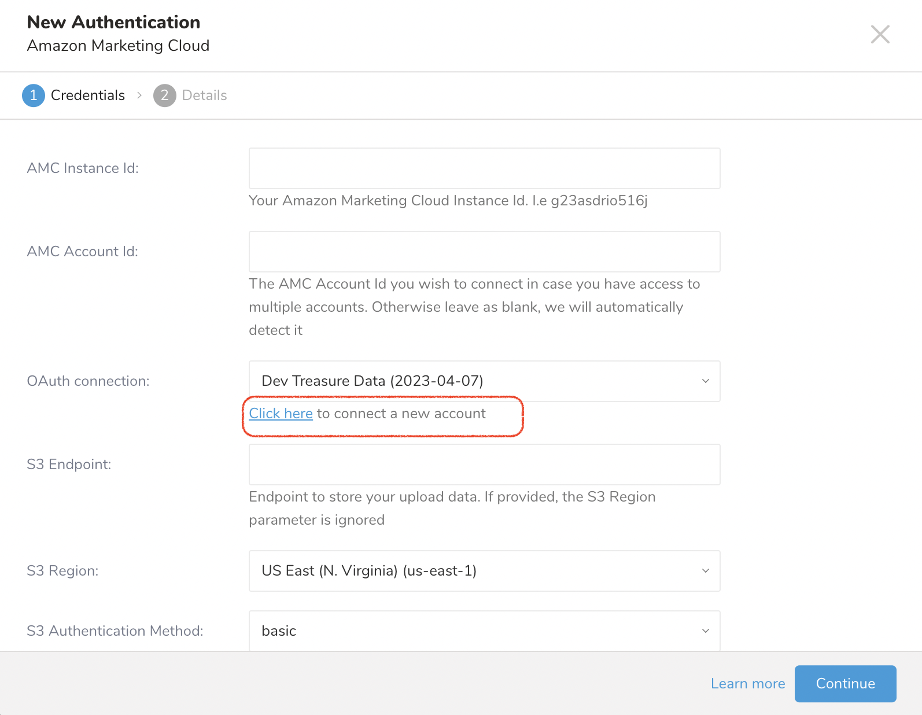
Task: Open the Learn more link
Action: [x=747, y=684]
